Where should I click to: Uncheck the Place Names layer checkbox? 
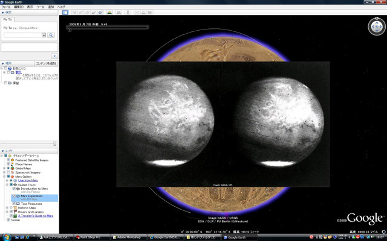click(x=8, y=164)
